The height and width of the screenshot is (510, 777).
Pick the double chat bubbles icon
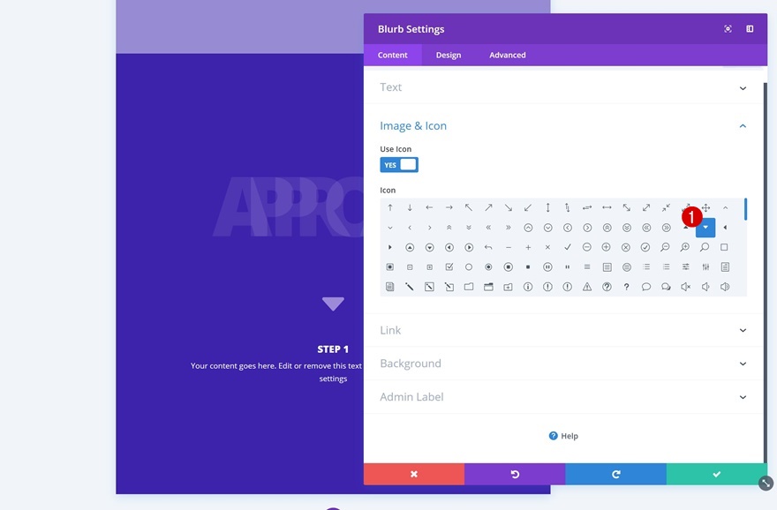click(x=666, y=287)
